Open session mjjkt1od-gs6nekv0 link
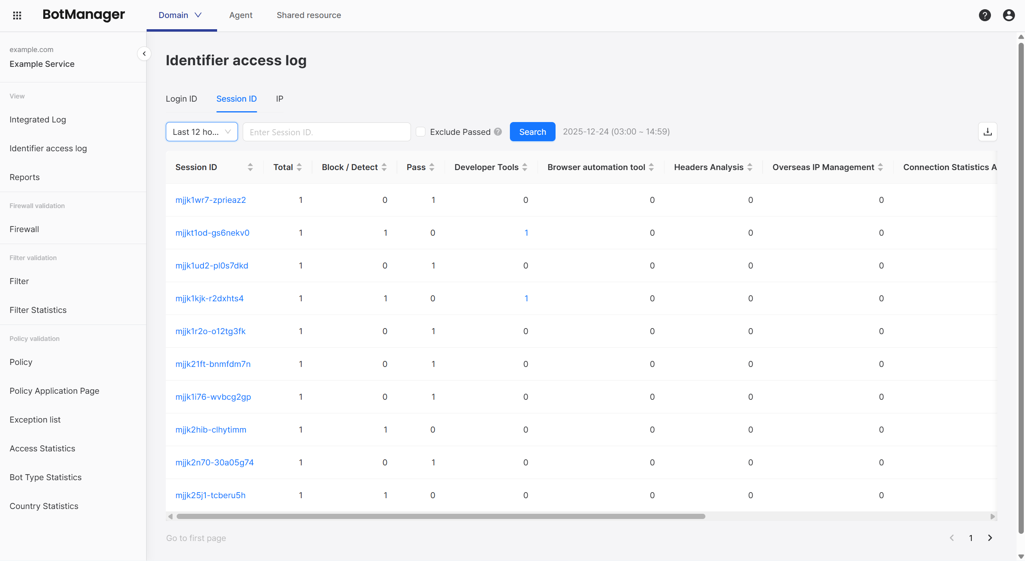This screenshot has height=561, width=1025. [212, 232]
